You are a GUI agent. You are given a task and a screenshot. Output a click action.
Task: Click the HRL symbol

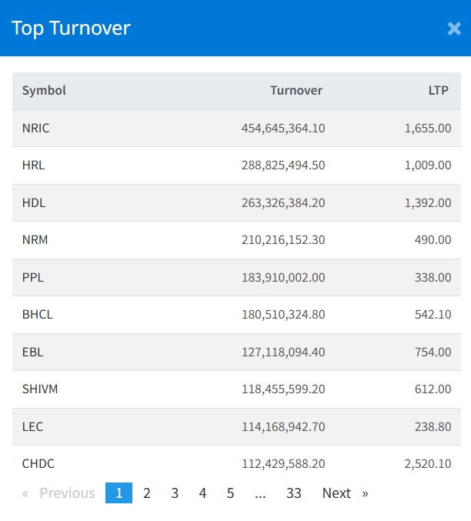point(34,165)
